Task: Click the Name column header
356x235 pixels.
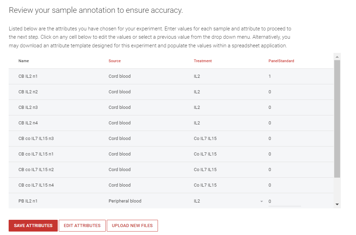Action: click(x=24, y=61)
